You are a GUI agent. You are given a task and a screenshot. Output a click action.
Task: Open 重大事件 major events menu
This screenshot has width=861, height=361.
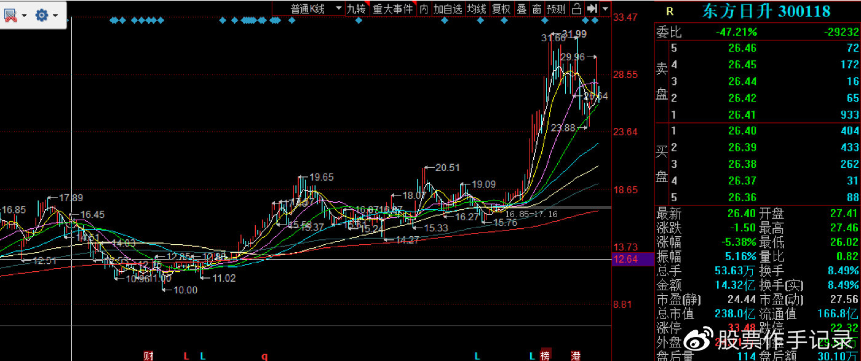pos(393,9)
